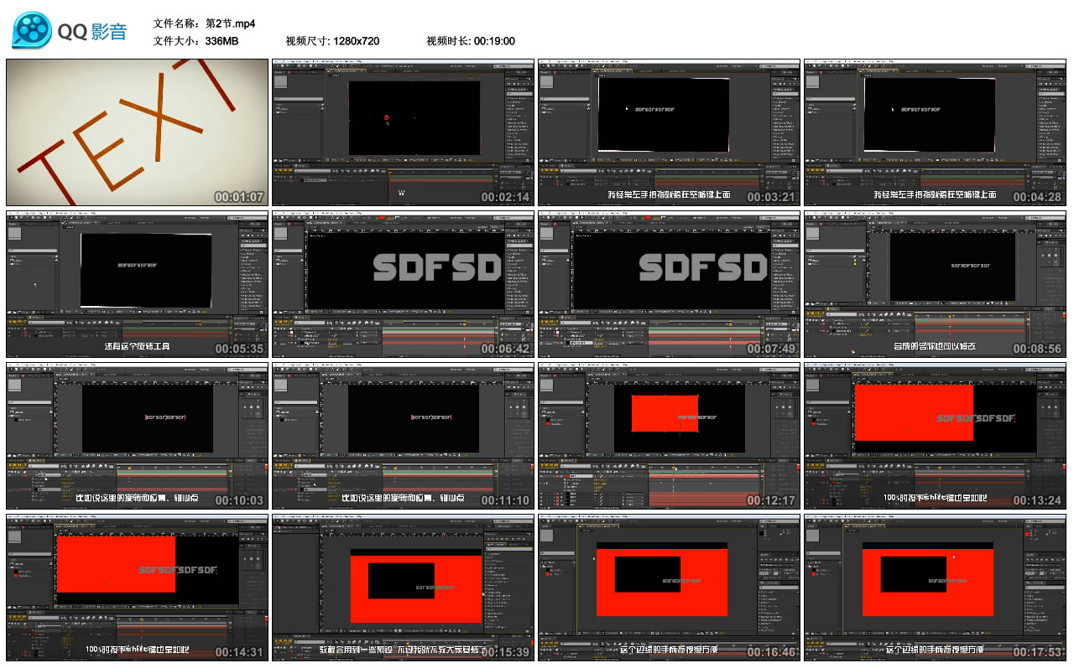Viewport: 1074px width, 668px height.
Task: Select the last thumbnail at 00:17:53
Action: pos(935,588)
